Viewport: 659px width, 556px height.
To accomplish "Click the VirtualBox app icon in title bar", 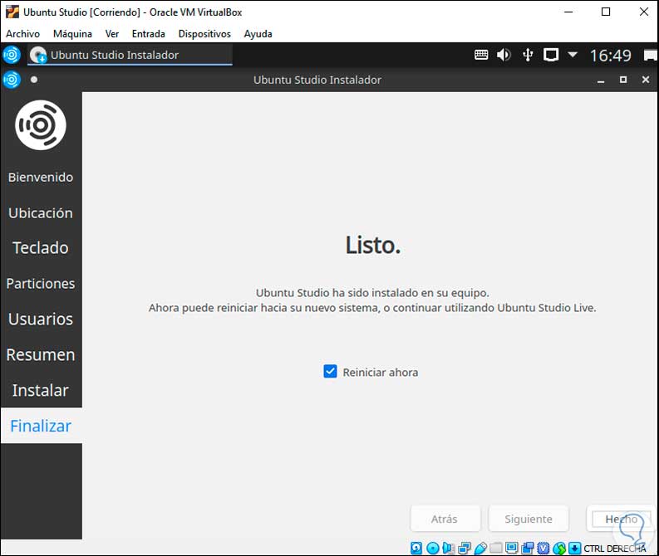I will tap(12, 12).
